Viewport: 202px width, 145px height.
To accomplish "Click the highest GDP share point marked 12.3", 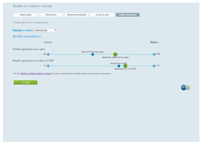I will tap(154, 66).
